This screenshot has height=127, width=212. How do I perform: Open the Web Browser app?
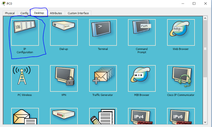[x=181, y=32]
